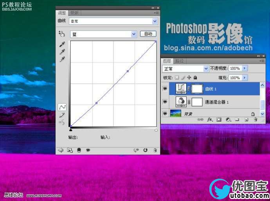This screenshot has width=270, height=201.
Task: Create new fill or adjustment layer icon
Action: [229, 119]
